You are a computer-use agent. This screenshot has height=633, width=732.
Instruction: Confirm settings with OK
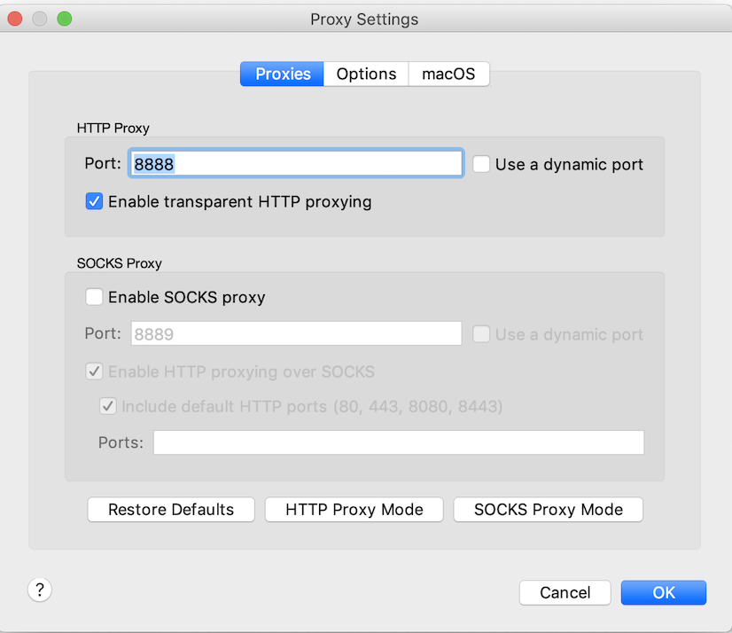[x=664, y=592]
